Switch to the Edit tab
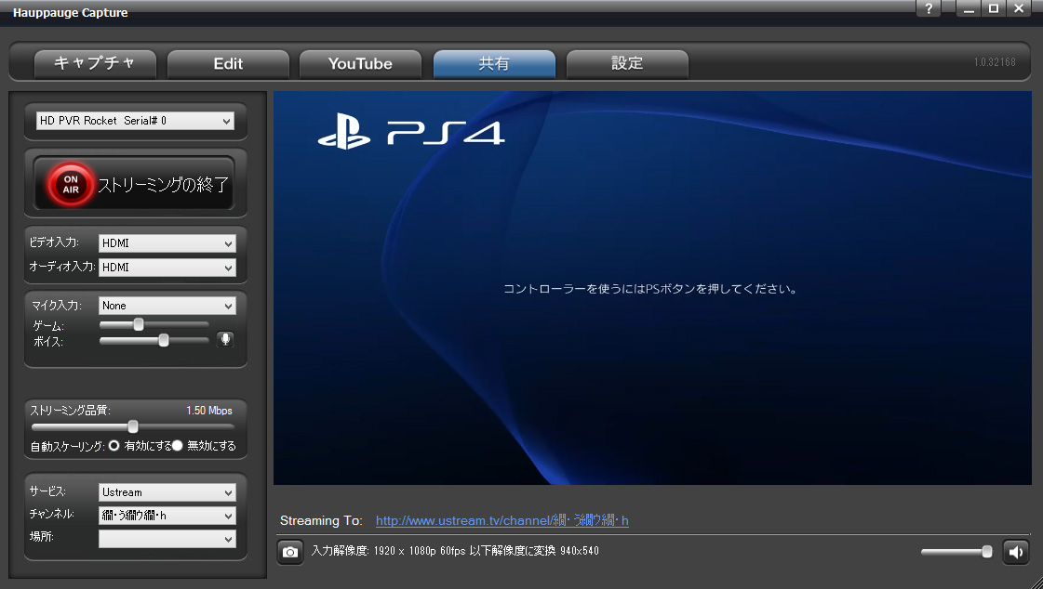 pyautogui.click(x=228, y=64)
